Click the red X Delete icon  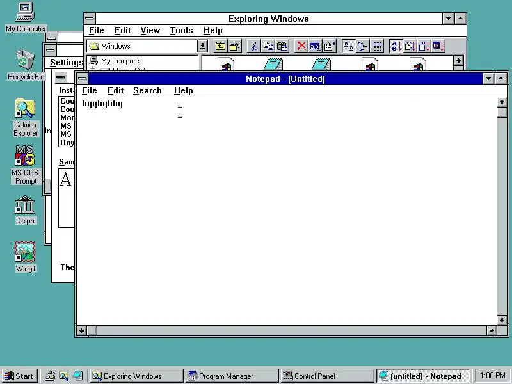301,46
